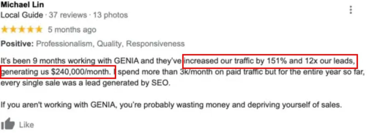Click the 'Positive:' label

[x=17, y=44]
